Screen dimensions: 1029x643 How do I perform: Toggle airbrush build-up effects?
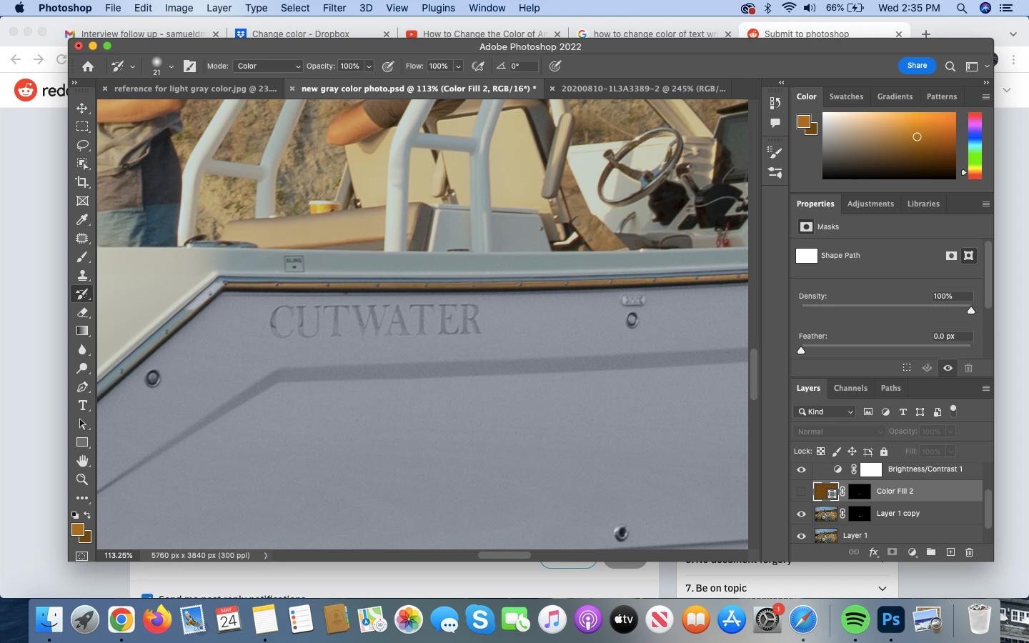click(x=478, y=66)
